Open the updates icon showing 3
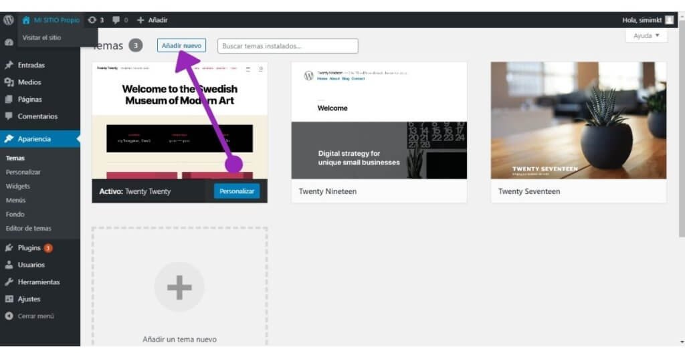Screen dimensions: 685x357 coord(92,20)
